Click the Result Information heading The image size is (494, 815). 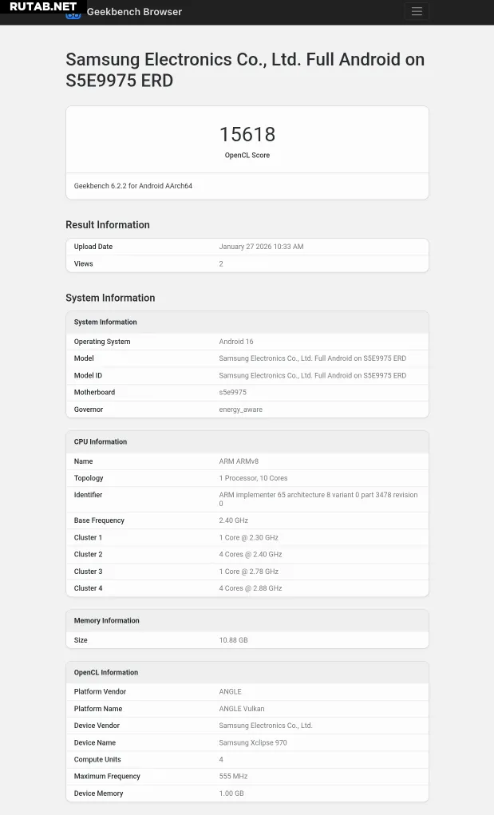(x=108, y=225)
